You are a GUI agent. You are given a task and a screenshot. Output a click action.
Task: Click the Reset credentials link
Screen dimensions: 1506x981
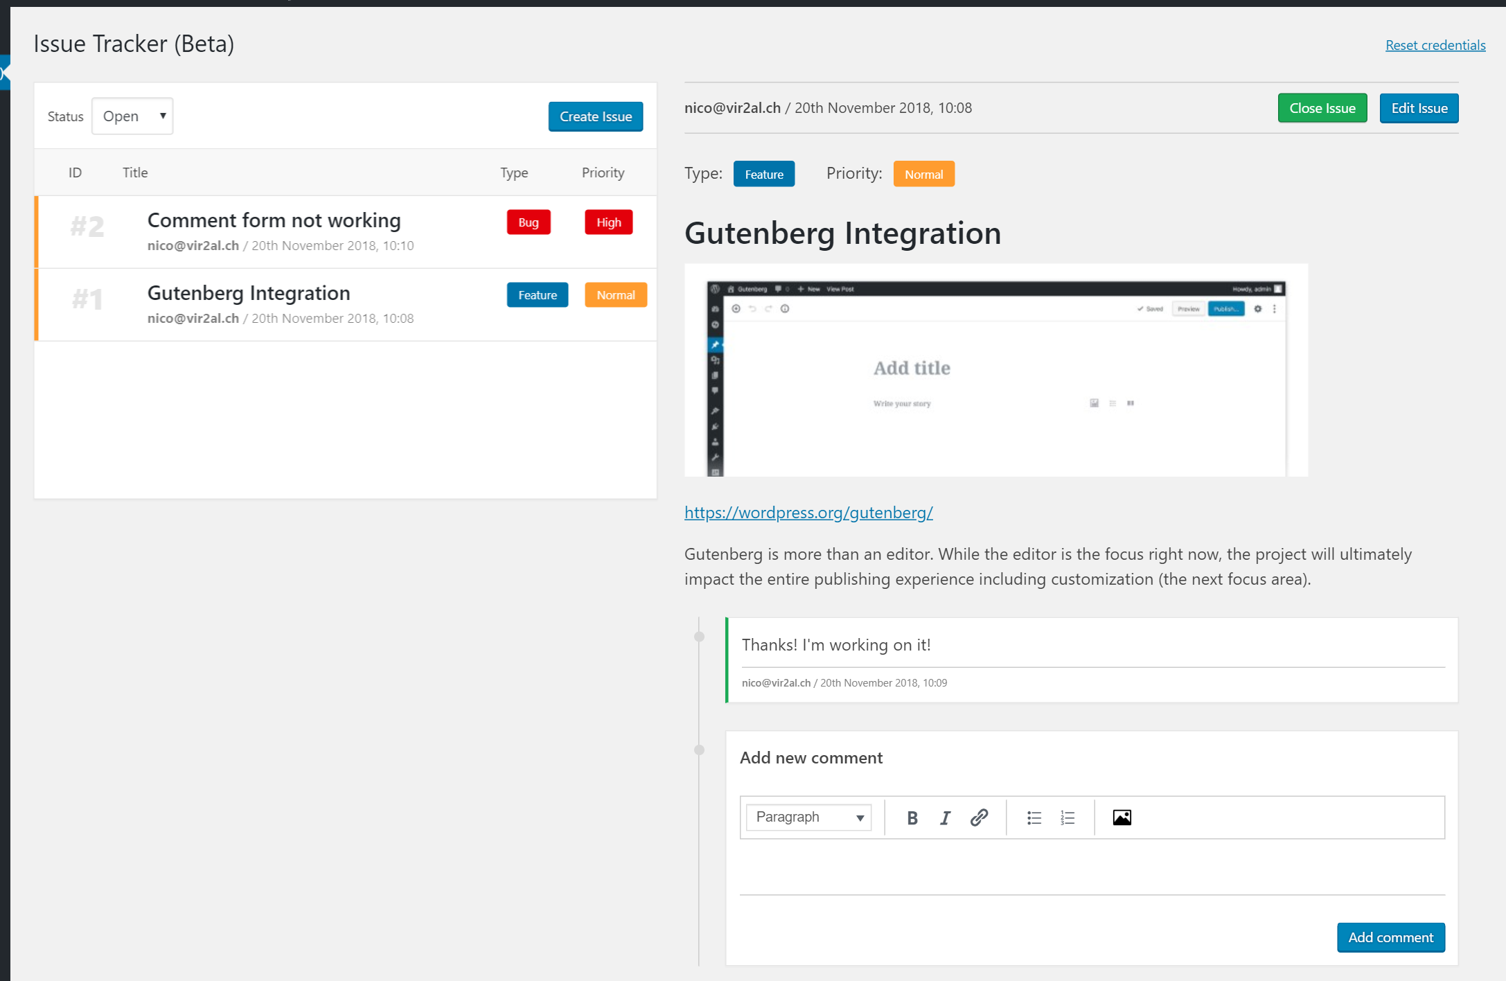1435,45
